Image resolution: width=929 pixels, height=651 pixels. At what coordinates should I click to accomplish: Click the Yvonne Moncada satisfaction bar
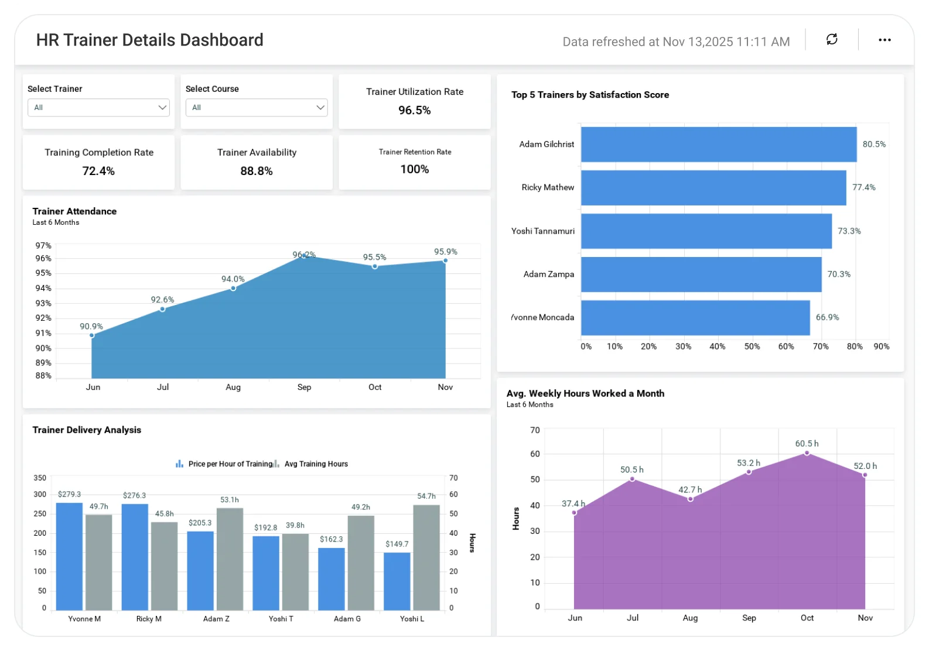click(x=695, y=318)
